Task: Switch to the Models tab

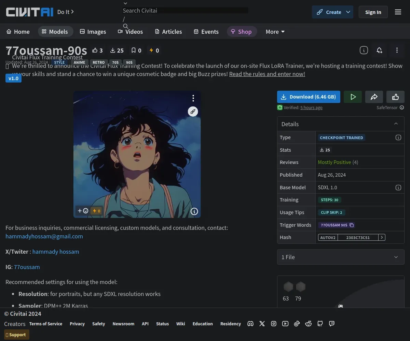Action: pyautogui.click(x=55, y=32)
